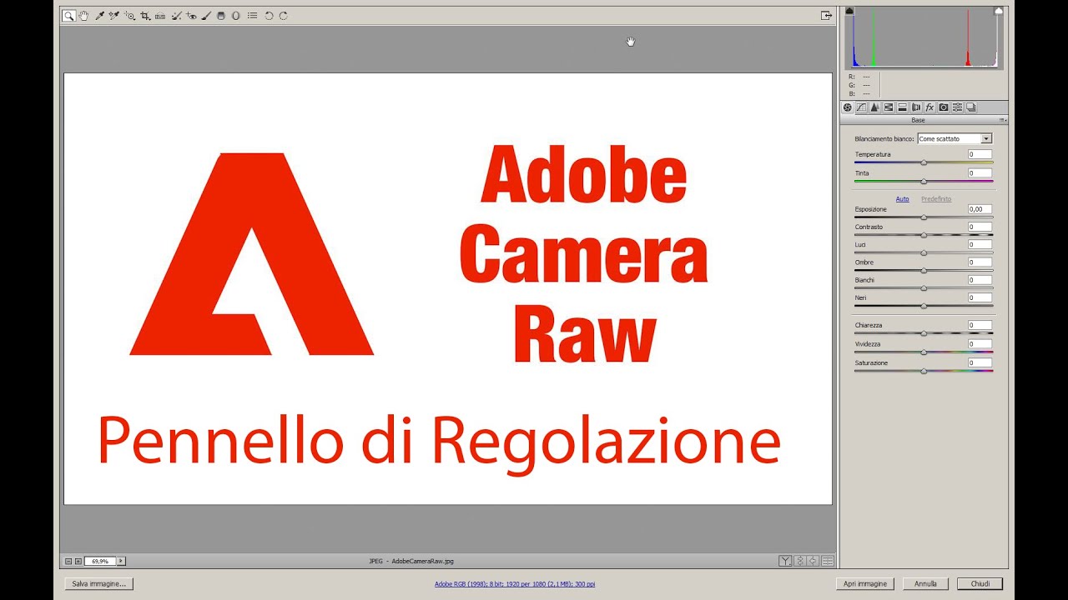Select the Zoom magnifier tool
Screen dimensions: 1068x600
click(69, 16)
